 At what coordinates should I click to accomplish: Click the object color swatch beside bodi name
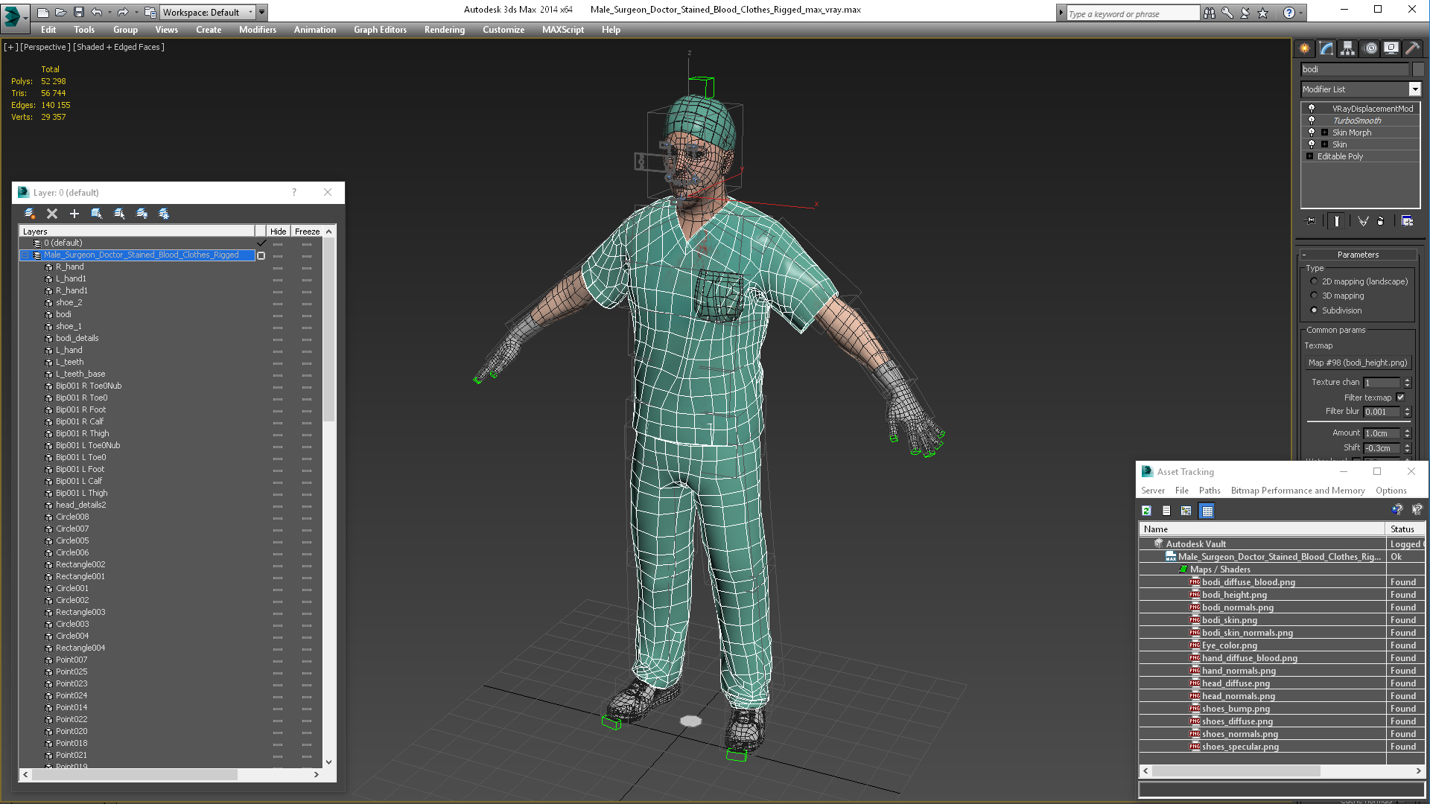click(1418, 69)
